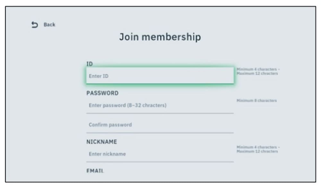Click the ID field label
The image size is (321, 190).
90,64
